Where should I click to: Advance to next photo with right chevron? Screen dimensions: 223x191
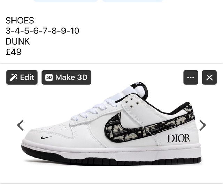pyautogui.click(x=202, y=125)
